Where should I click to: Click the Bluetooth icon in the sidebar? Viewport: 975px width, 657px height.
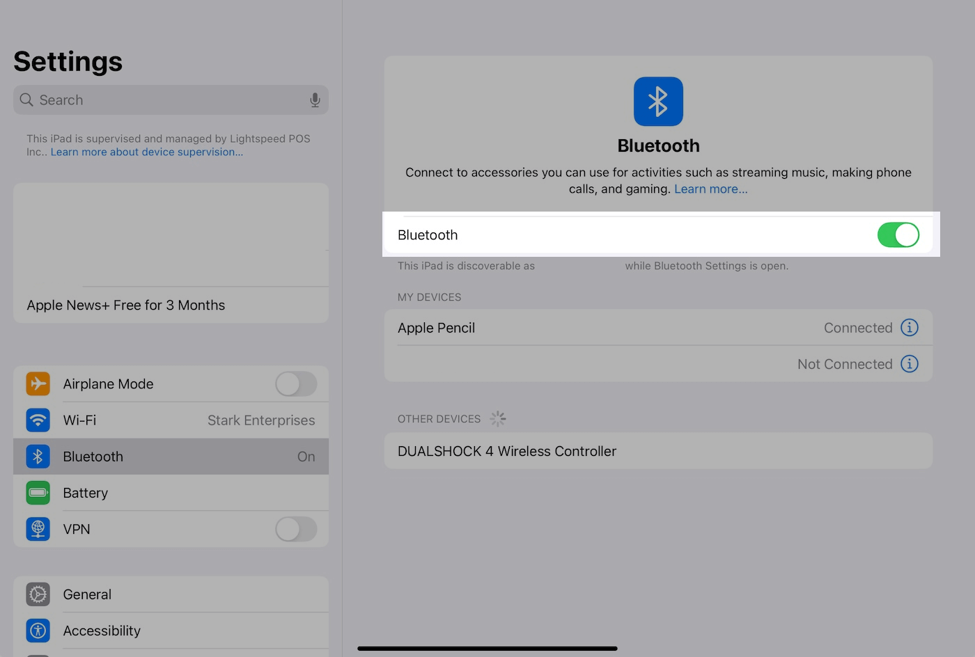coord(38,456)
